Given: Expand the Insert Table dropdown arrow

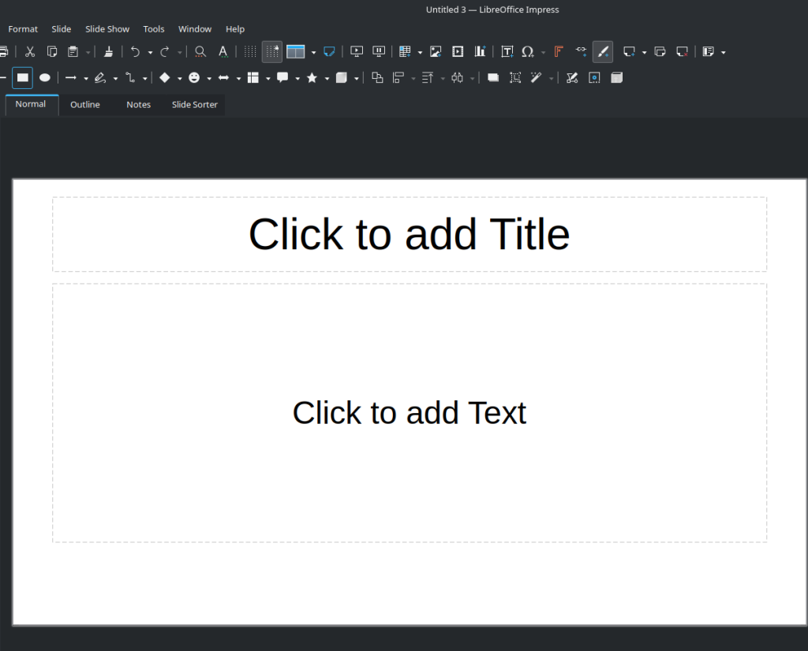Looking at the screenshot, I should (420, 53).
